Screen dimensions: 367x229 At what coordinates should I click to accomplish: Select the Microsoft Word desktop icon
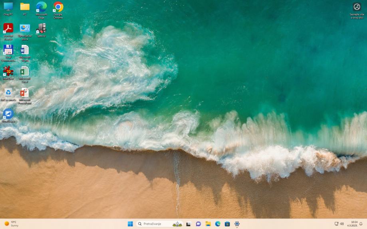click(x=25, y=53)
